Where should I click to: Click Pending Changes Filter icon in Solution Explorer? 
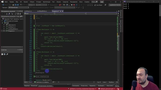click(x=12, y=14)
